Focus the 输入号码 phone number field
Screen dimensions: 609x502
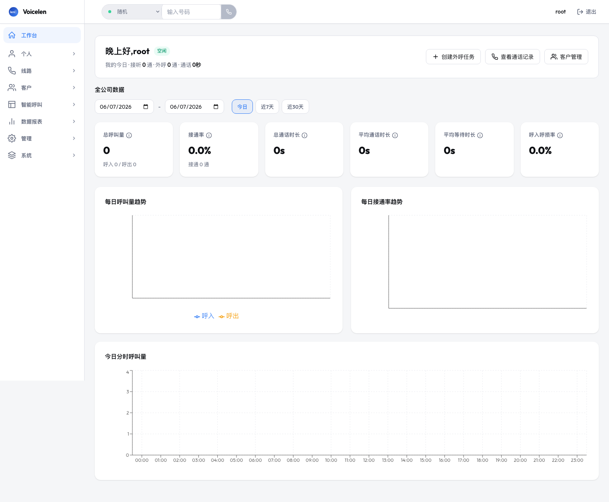[x=192, y=12]
